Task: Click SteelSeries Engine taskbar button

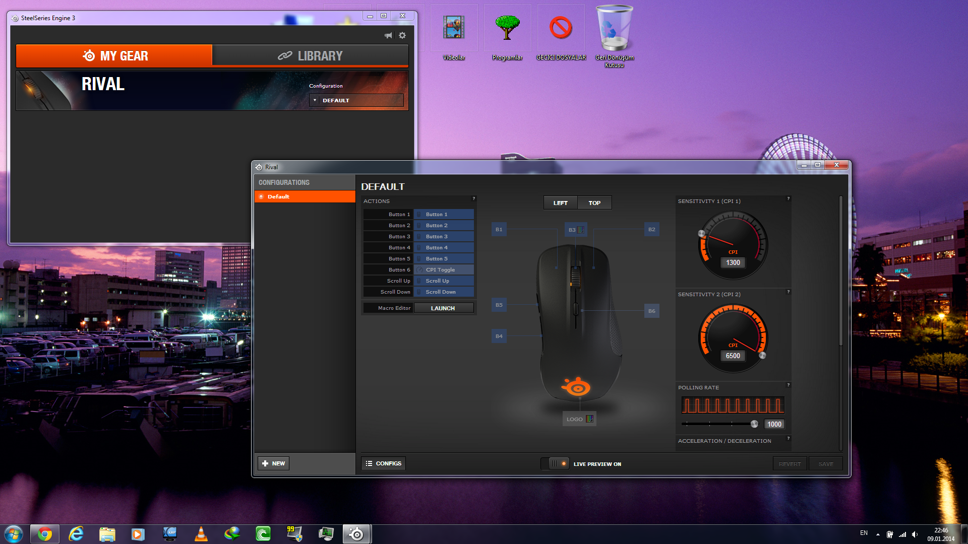Action: [356, 534]
